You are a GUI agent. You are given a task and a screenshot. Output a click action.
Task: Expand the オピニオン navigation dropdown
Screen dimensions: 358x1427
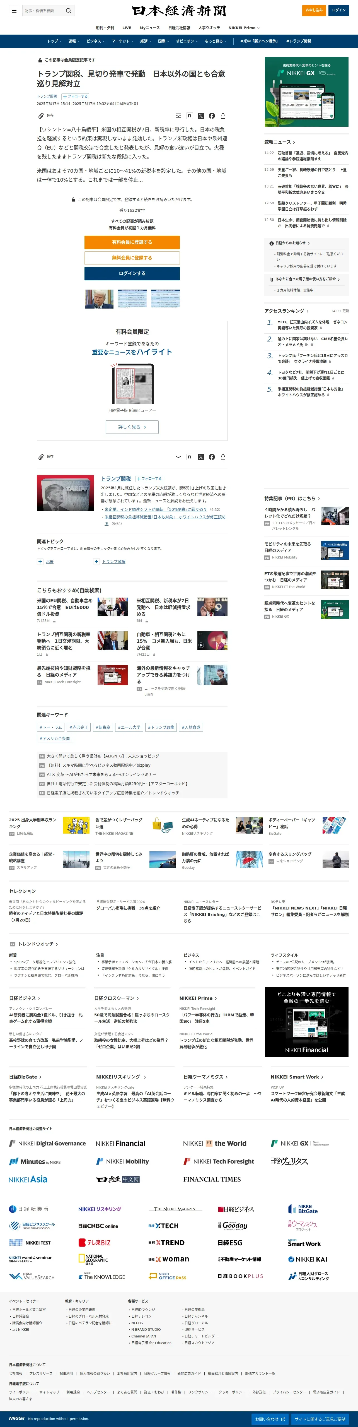187,41
